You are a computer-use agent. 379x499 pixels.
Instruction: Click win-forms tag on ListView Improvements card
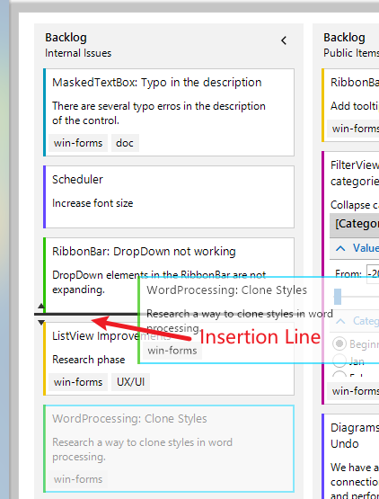pos(78,382)
